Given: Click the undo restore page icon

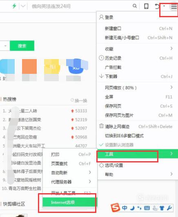Looking at the screenshot, I should tap(157, 6).
